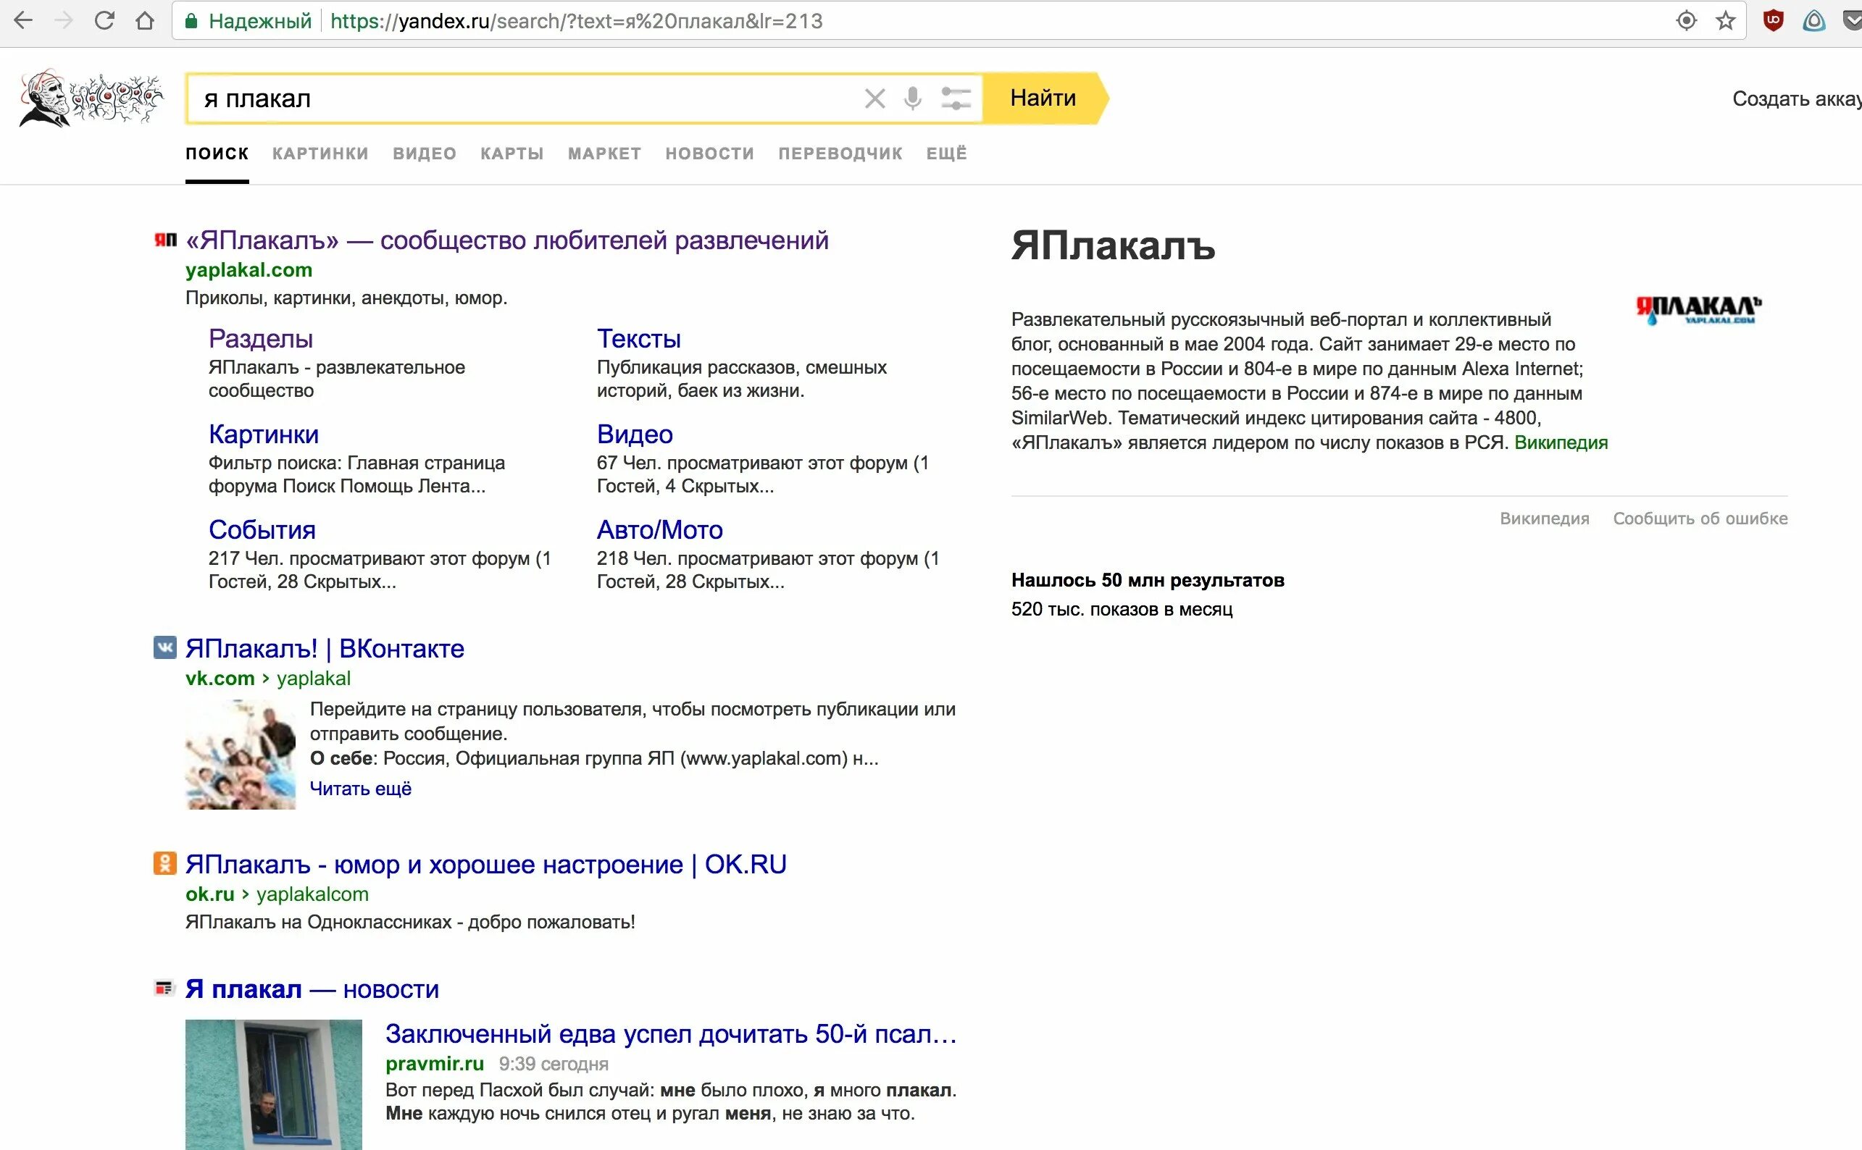
Task: Start voice search with the microphone icon
Action: (x=912, y=98)
